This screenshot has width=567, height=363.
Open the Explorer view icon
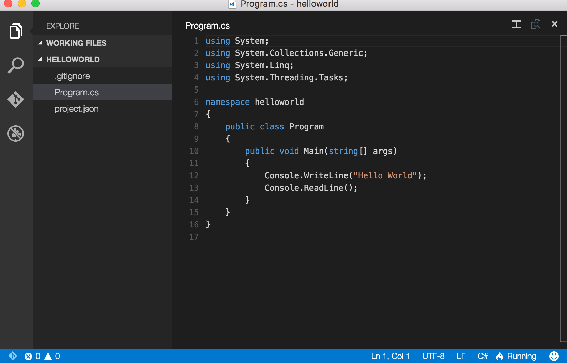click(x=16, y=31)
